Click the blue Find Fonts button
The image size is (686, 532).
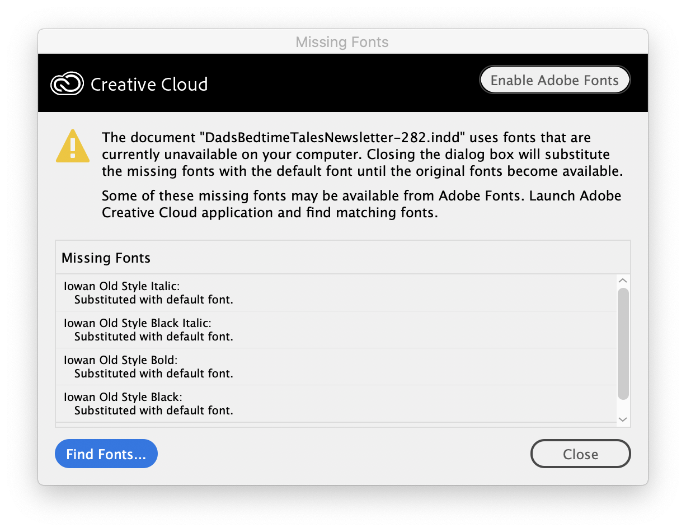tap(106, 454)
